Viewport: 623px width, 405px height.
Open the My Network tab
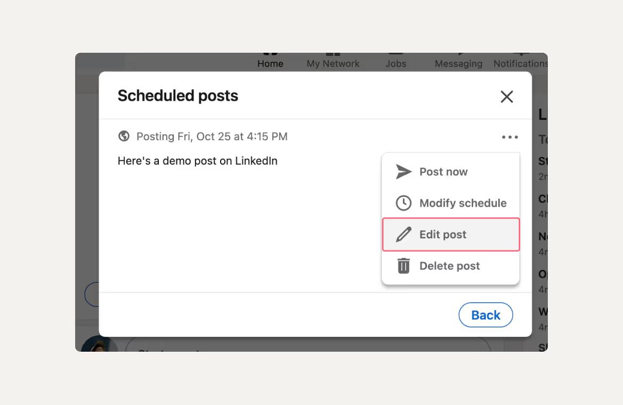333,63
